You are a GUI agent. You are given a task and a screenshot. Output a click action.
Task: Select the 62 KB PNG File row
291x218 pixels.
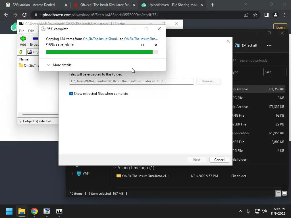(x=259, y=116)
